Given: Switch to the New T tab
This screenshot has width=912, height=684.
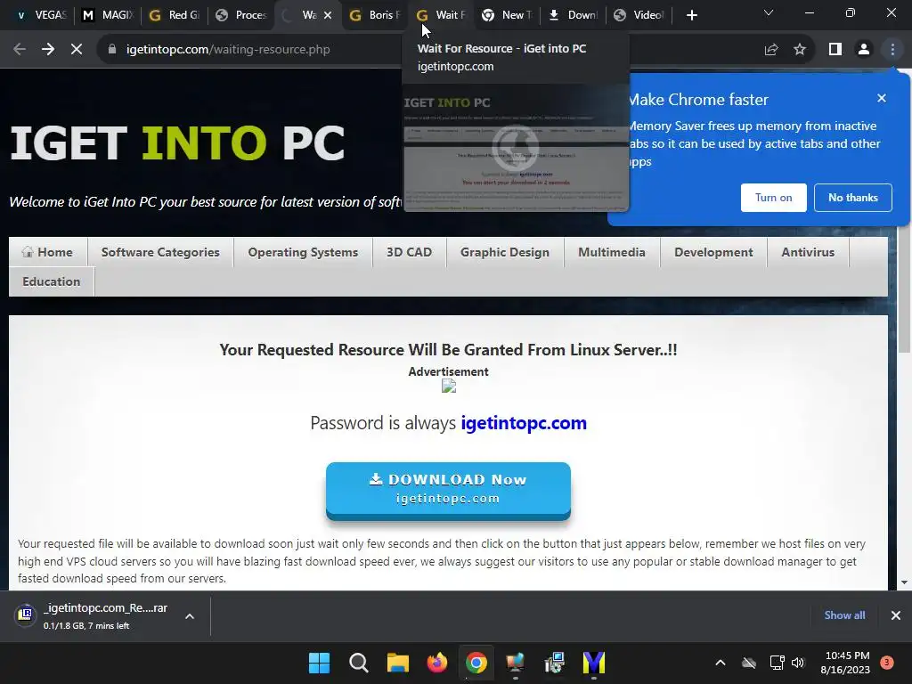Looking at the screenshot, I should click(508, 15).
